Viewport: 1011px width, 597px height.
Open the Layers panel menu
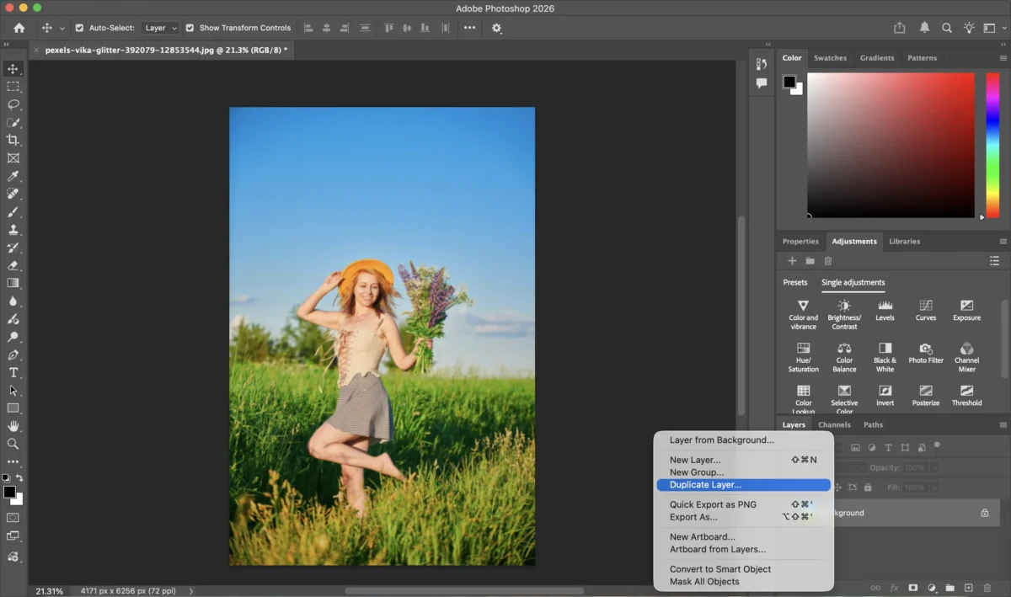pos(1003,425)
